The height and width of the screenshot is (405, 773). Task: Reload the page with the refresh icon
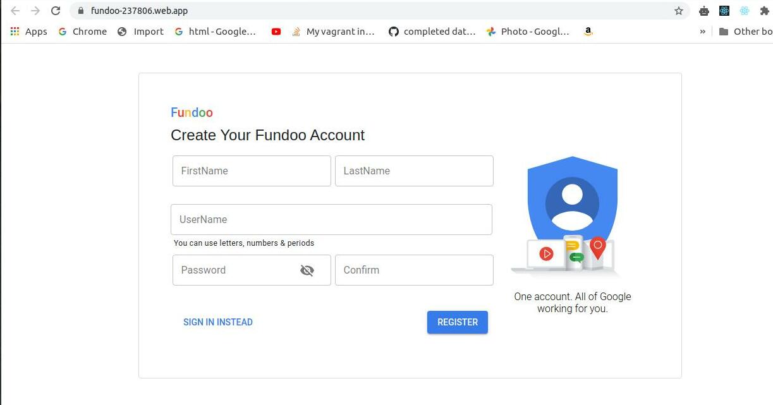click(56, 11)
